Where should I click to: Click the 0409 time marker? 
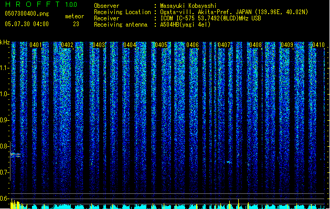[x=287, y=45]
